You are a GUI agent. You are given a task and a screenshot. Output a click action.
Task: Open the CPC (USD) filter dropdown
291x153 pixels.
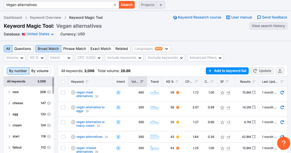click(89, 58)
